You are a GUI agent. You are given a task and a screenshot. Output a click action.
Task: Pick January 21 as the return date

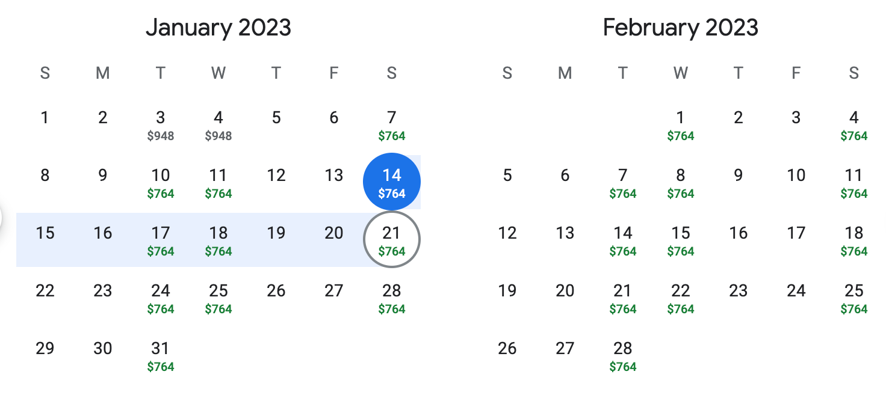point(391,240)
